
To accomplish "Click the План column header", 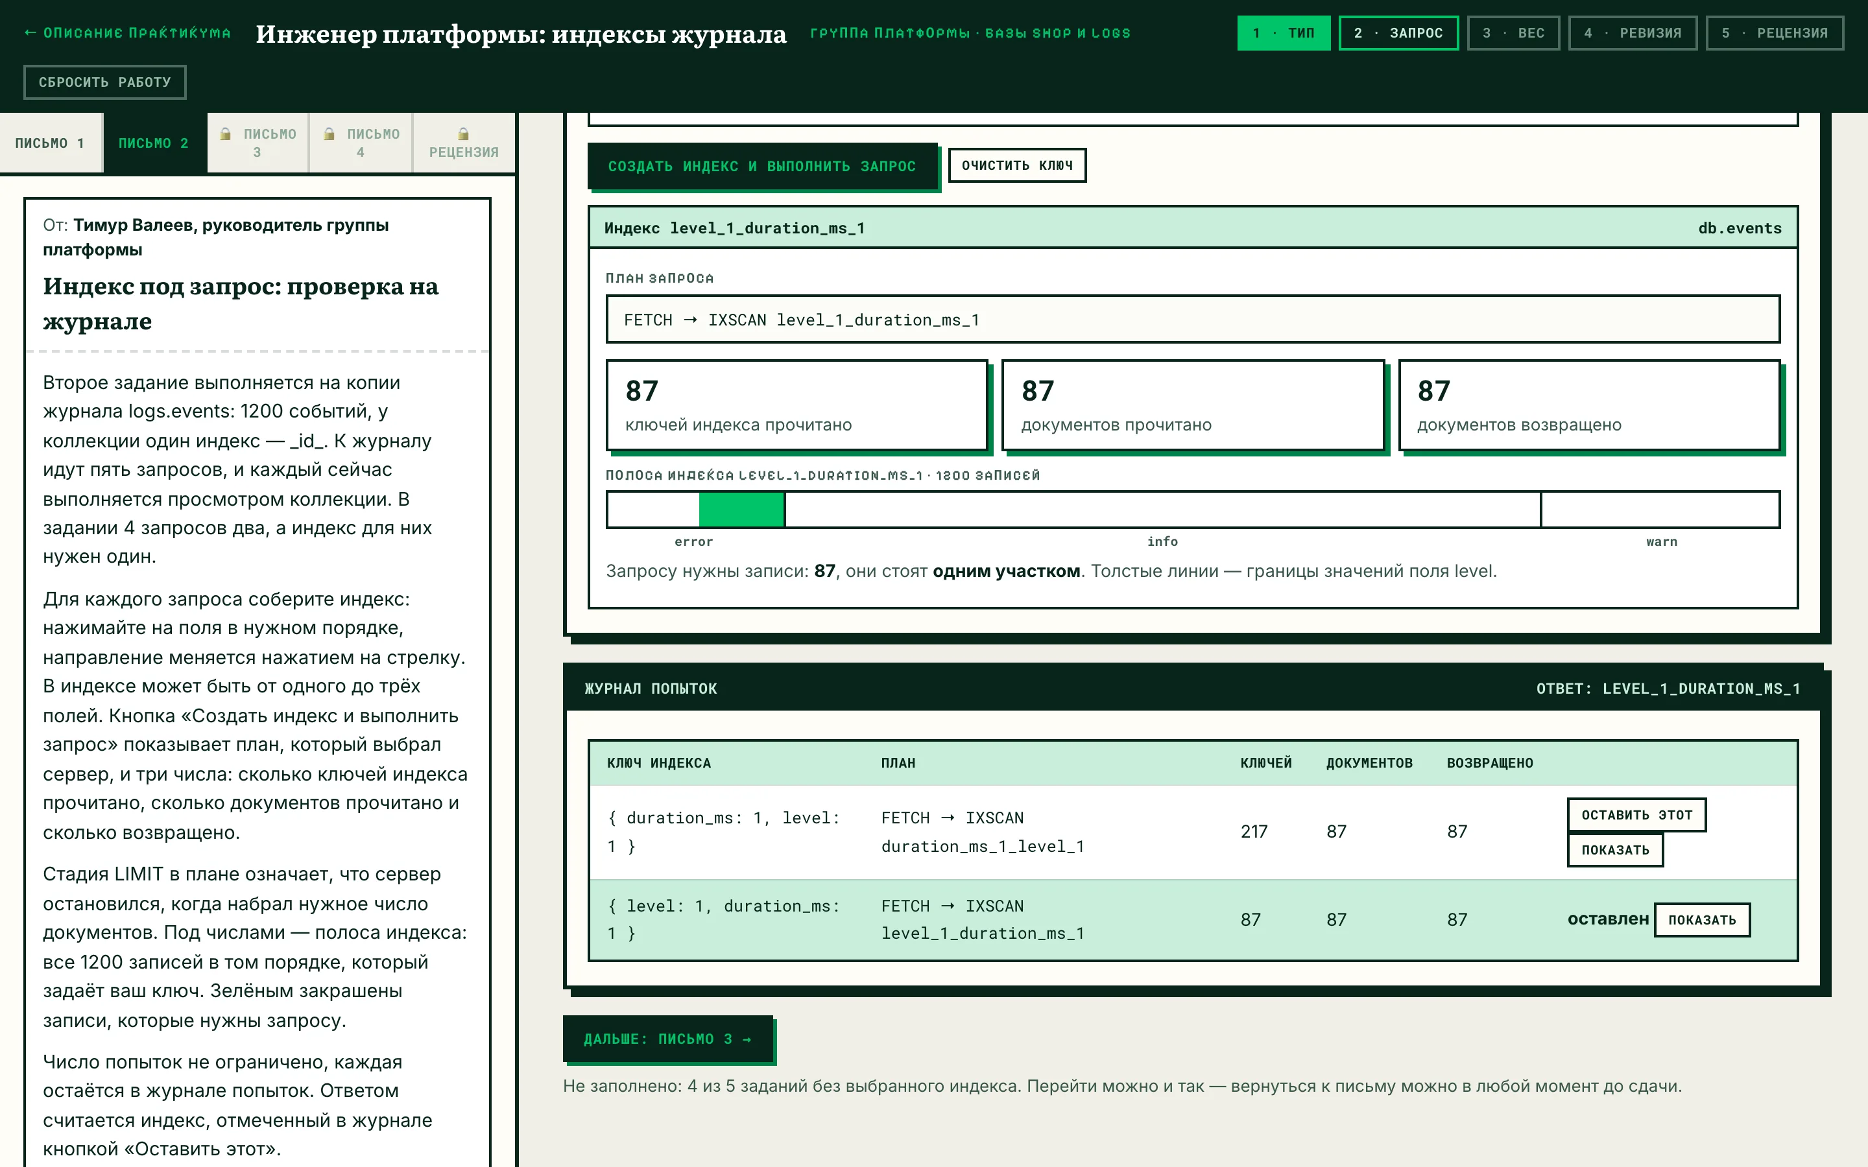I will pos(898,763).
